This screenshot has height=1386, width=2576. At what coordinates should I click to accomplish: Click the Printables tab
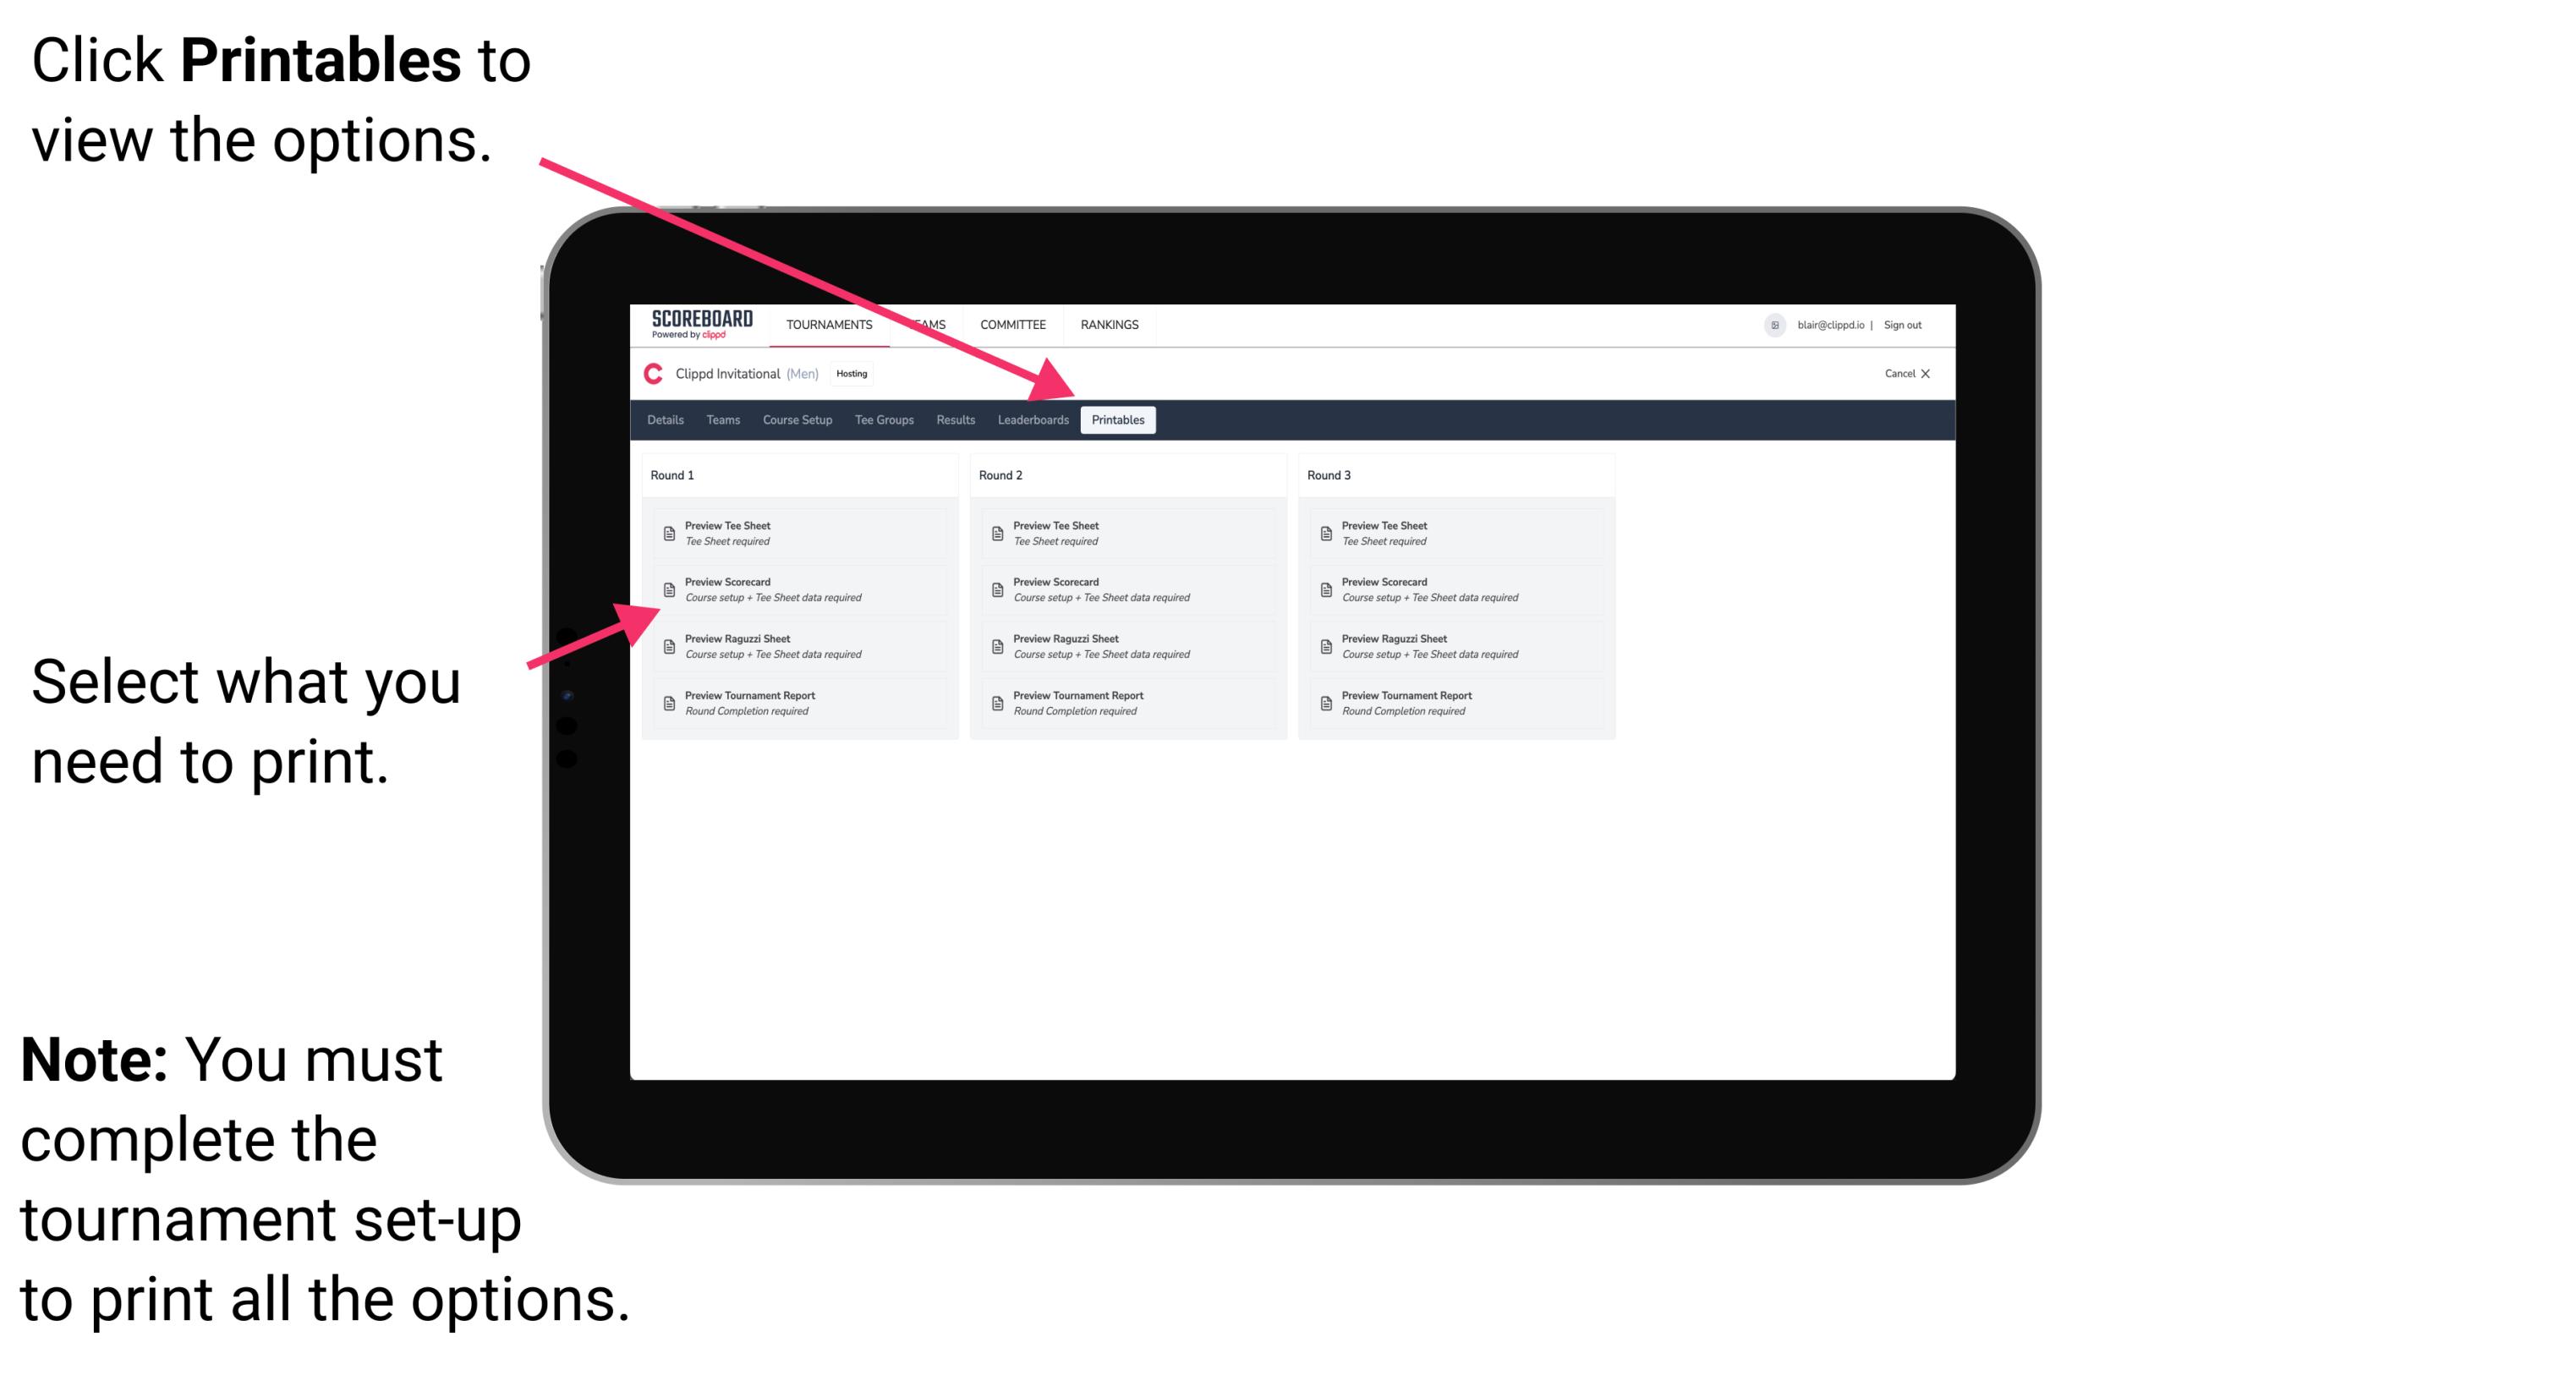coord(1116,420)
